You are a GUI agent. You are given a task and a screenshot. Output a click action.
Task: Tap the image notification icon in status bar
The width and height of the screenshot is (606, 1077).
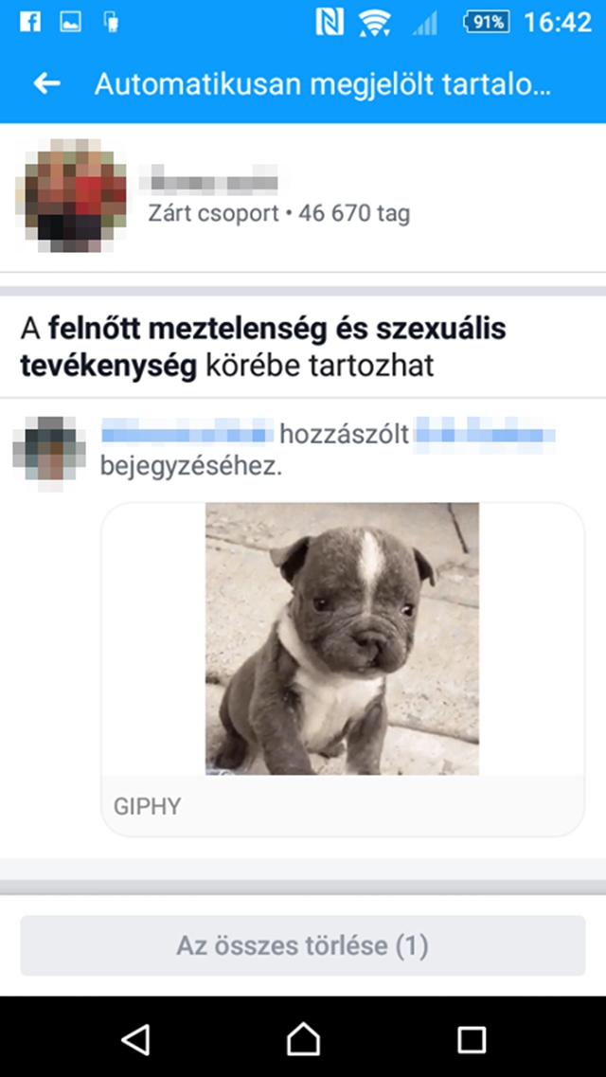tap(71, 22)
